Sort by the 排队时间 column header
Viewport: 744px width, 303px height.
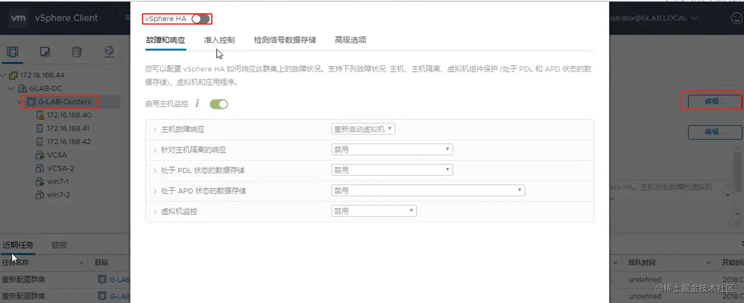point(642,263)
